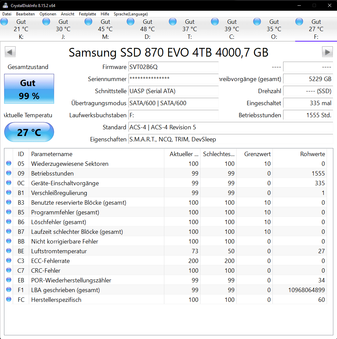Switch to drive C: tab at 39 °C
This screenshot has width=337, height=339.
coord(232,29)
